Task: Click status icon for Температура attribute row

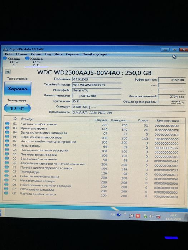Action: pyautogui.click(x=6, y=171)
